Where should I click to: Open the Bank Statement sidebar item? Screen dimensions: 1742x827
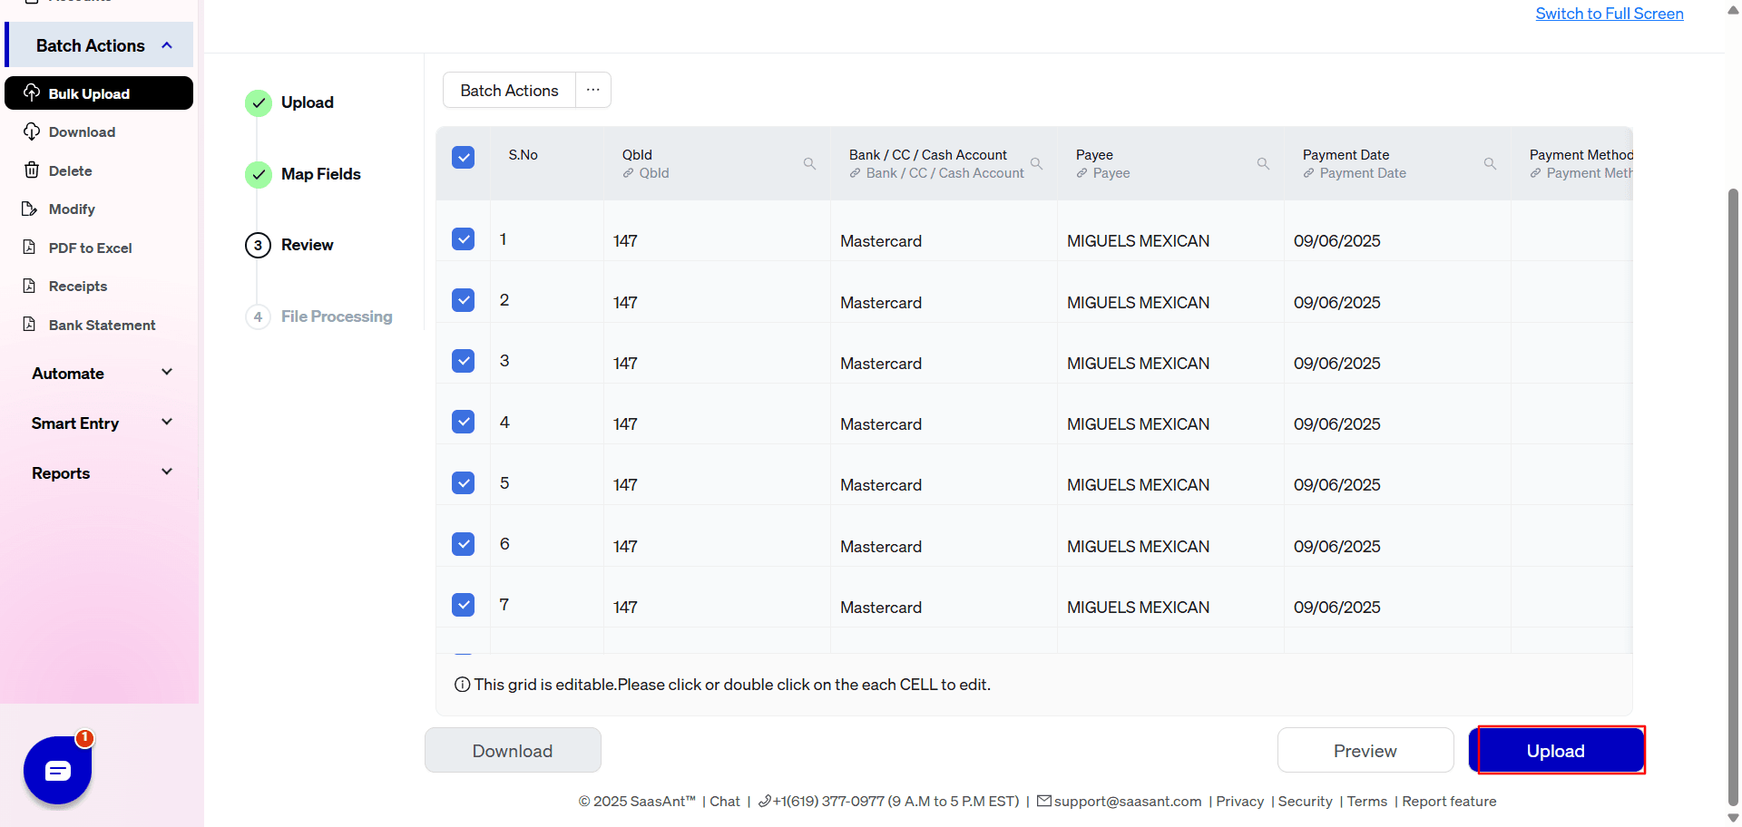point(99,325)
